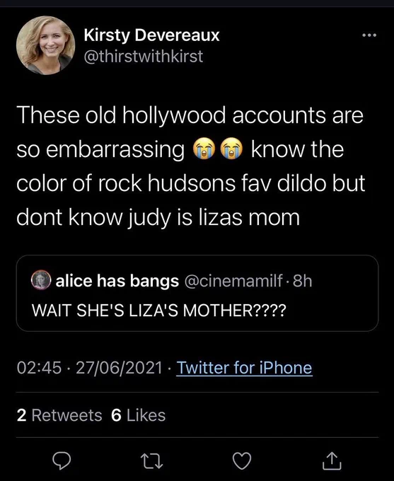The width and height of the screenshot is (394, 481).
Task: Tap WAIT SHE'S LIZA'S MOTHER text
Action: pyautogui.click(x=159, y=310)
